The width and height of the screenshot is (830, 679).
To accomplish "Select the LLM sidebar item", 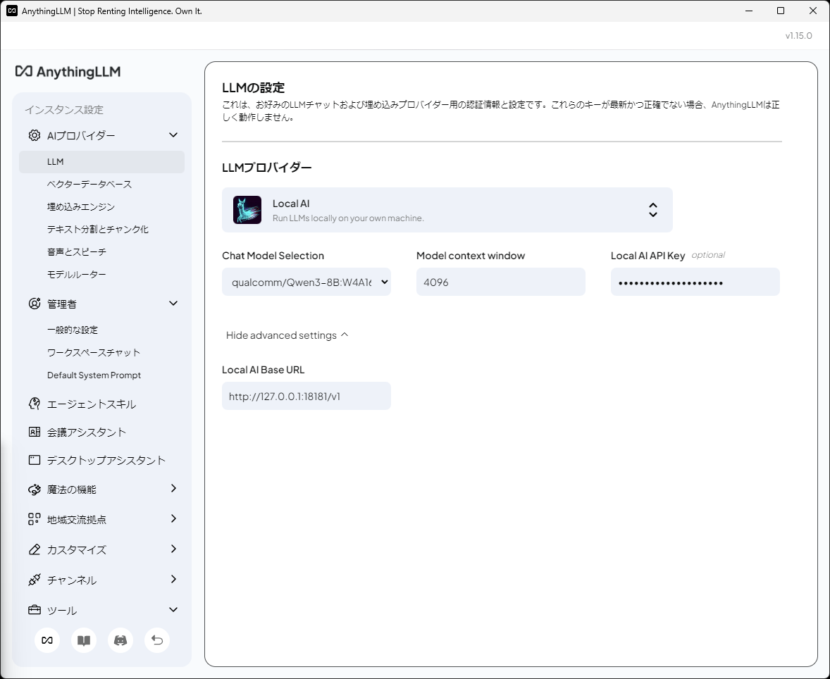I will [x=101, y=161].
